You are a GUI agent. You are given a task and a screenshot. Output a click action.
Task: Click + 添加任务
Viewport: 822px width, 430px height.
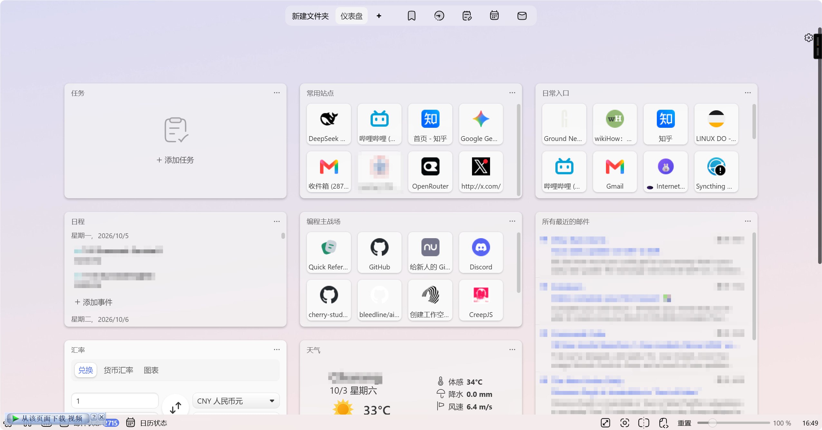point(175,160)
